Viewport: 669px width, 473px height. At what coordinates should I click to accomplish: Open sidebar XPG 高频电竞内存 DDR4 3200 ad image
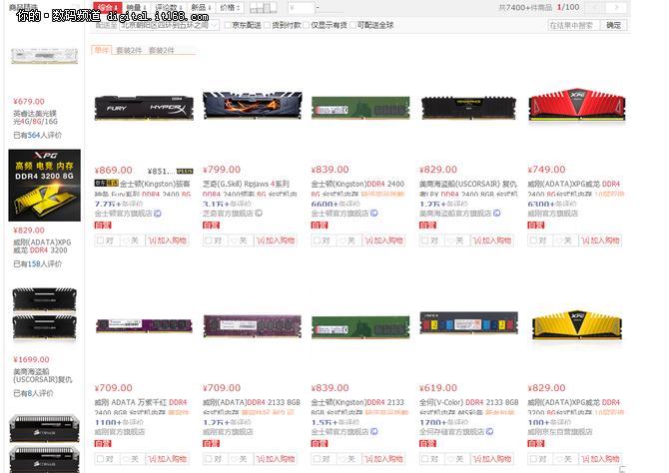pyautogui.click(x=44, y=185)
